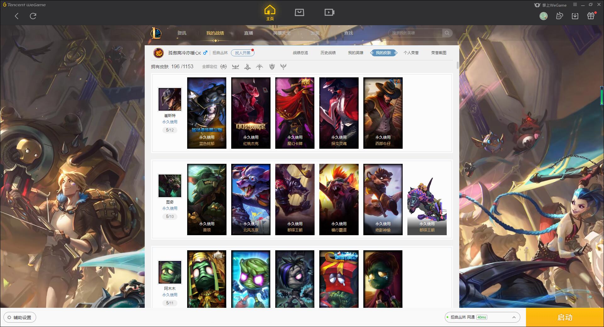Expand the collapsed left sidebar handle
Image resolution: width=604 pixels, height=327 pixels.
[x=2, y=175]
